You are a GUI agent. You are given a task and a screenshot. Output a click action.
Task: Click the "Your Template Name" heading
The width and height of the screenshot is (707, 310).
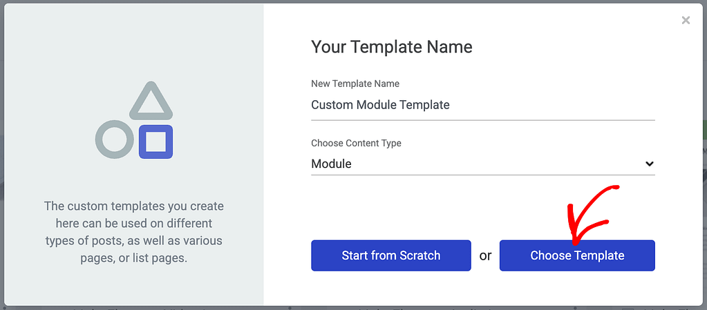point(392,47)
